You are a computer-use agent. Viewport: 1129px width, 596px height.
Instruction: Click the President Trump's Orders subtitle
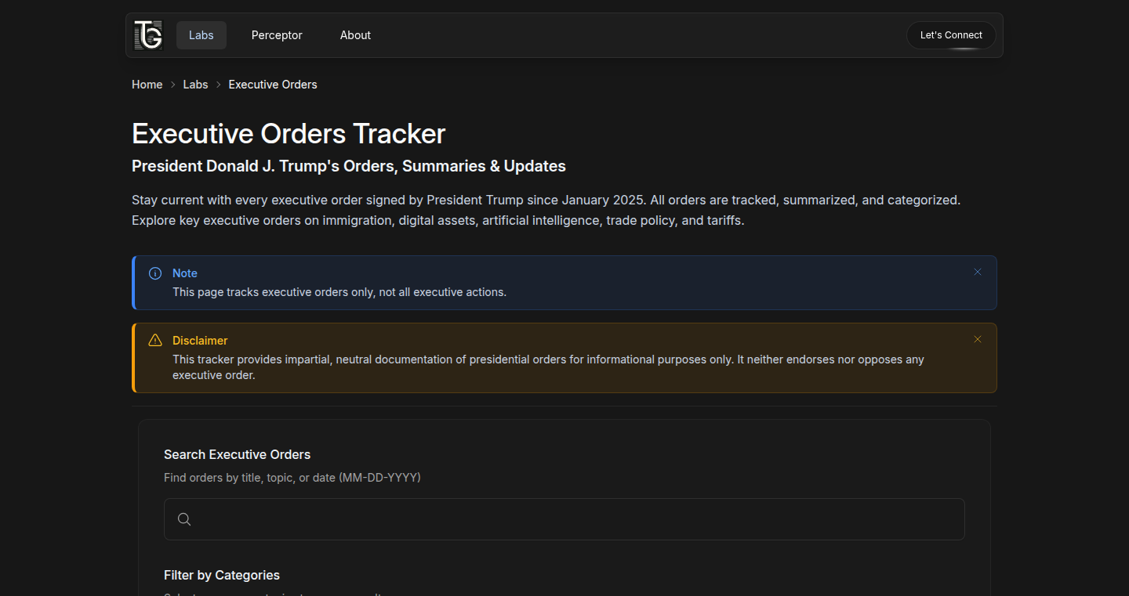349,166
